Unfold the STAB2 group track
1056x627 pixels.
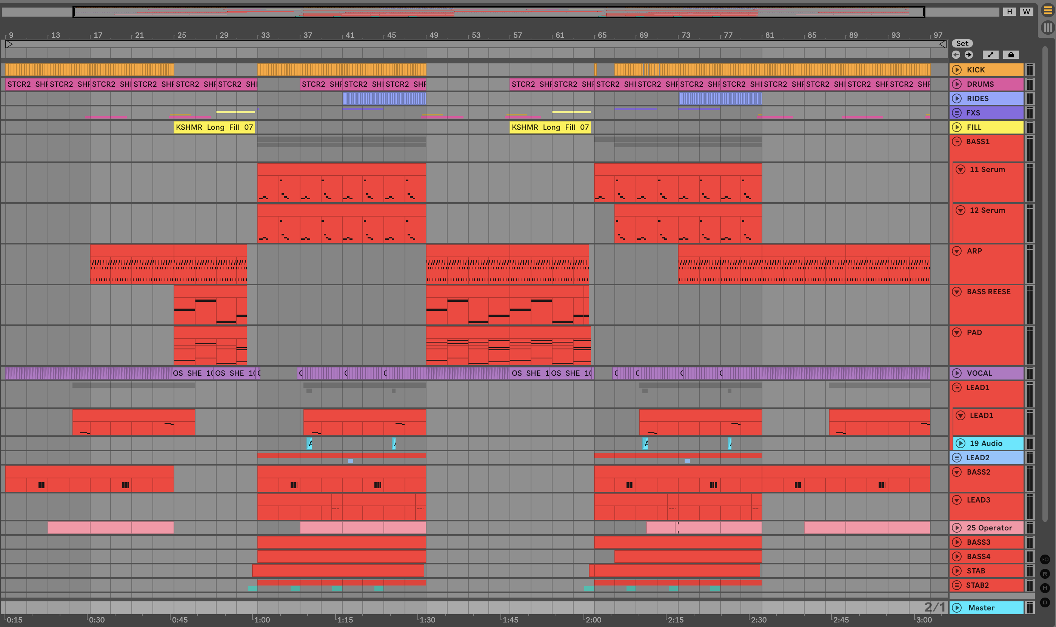(x=957, y=585)
